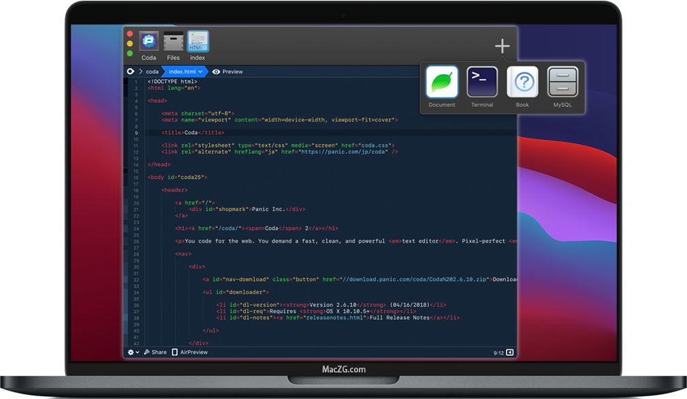Select the coda breadcrumb item

(151, 71)
